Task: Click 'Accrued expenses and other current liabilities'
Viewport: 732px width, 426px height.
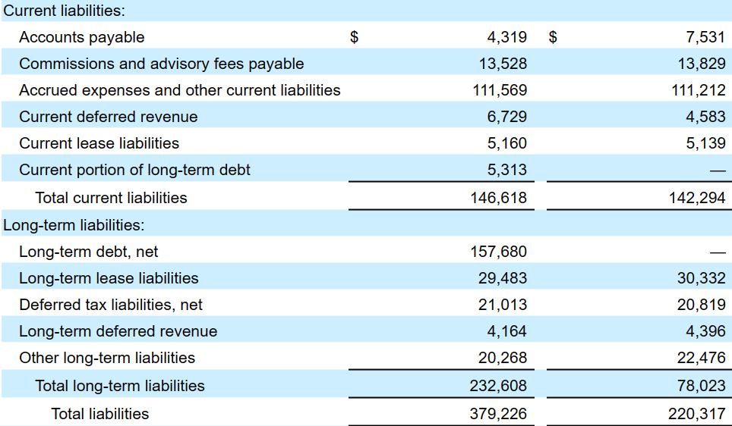Action: coord(179,90)
